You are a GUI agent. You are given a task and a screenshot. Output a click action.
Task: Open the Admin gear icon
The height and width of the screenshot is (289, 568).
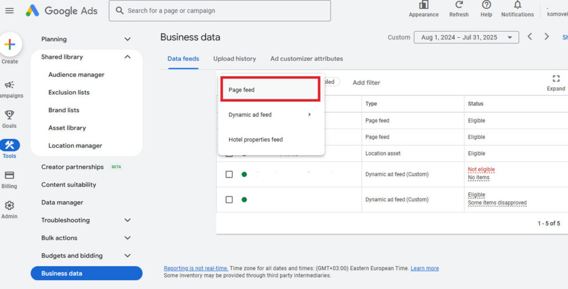point(9,206)
